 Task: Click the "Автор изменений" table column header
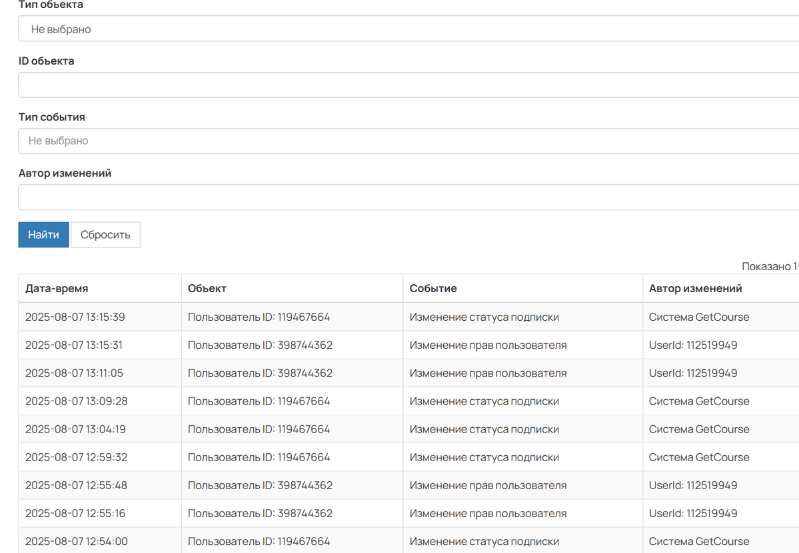pos(695,289)
